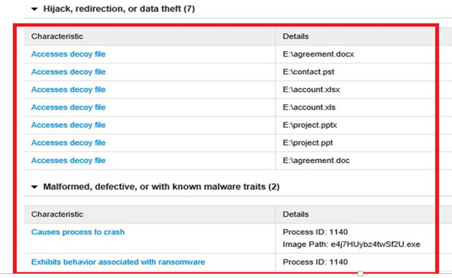Viewport: 452px width, 278px height.
Task: Click Details column header in hijack table
Action: (x=296, y=36)
